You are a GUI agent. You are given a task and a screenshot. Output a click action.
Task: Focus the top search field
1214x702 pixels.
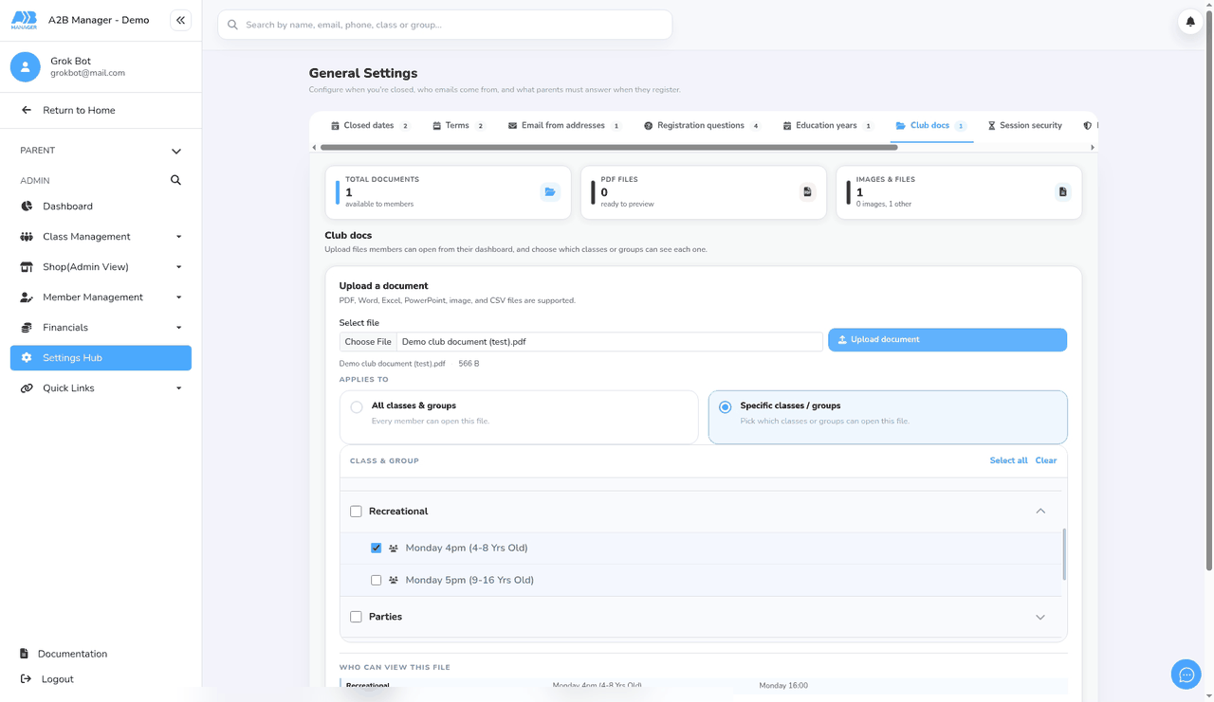445,25
